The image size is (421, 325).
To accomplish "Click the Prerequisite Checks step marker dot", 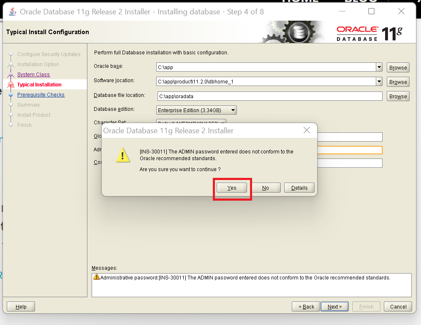I will coord(11,95).
